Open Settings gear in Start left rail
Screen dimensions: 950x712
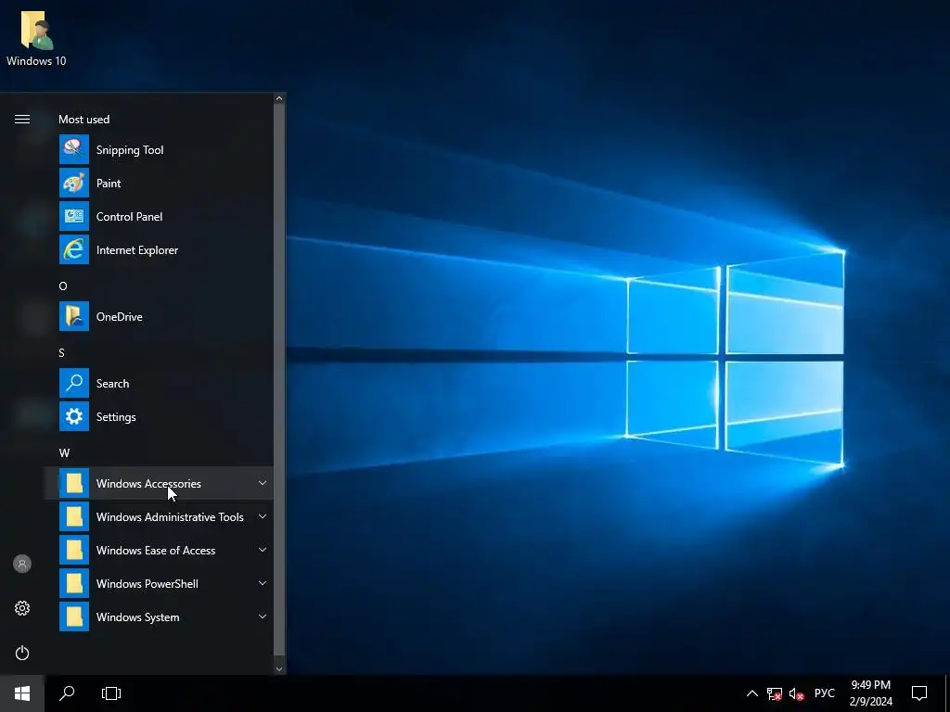22,608
